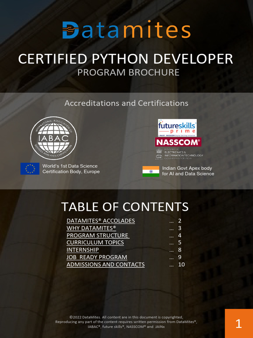Click the Datamites logo at top
Image resolution: width=253 pixels, height=338 pixels.
click(x=126, y=30)
